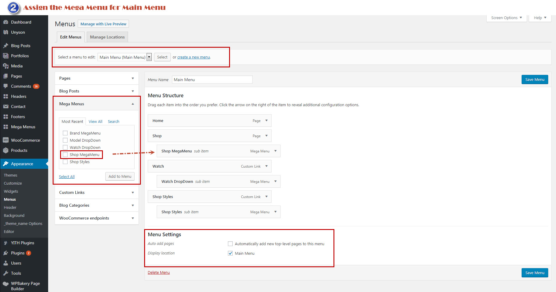Click the Add to Menu button
556x292 pixels.
[x=120, y=177]
